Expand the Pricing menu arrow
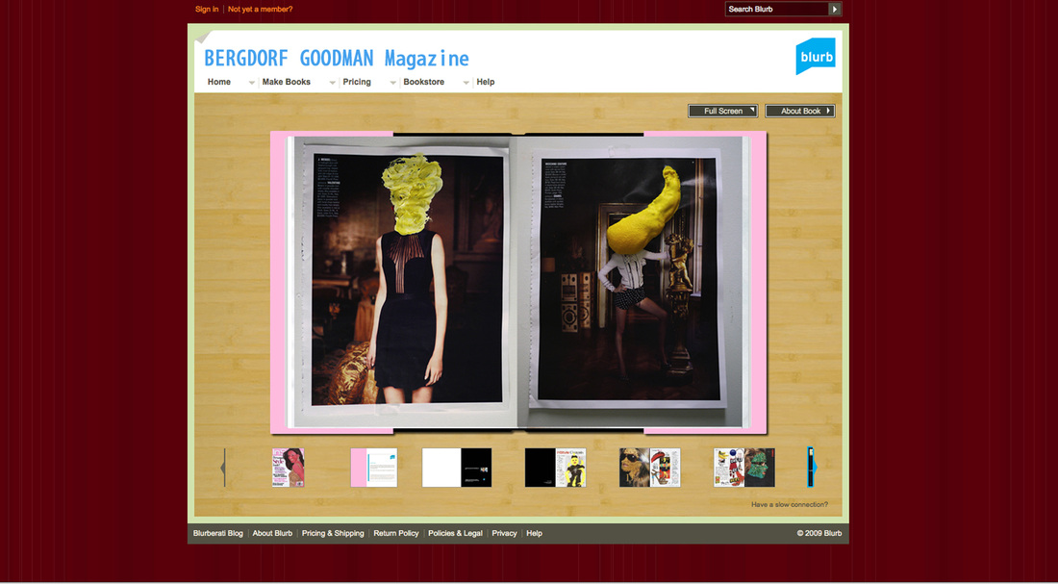The width and height of the screenshot is (1058, 584). point(392,83)
